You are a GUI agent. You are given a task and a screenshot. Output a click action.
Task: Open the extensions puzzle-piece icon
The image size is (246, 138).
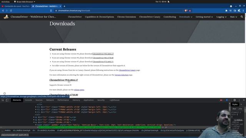226,11
